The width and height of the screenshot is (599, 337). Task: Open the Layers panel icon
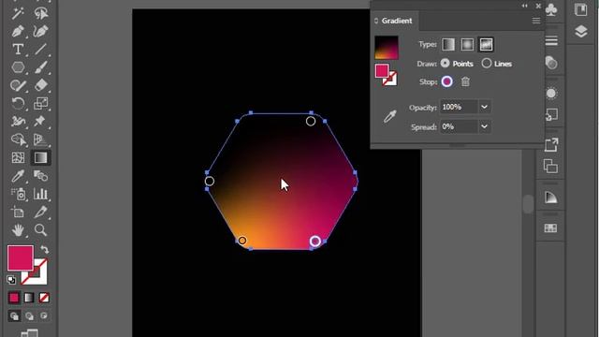[x=580, y=31]
